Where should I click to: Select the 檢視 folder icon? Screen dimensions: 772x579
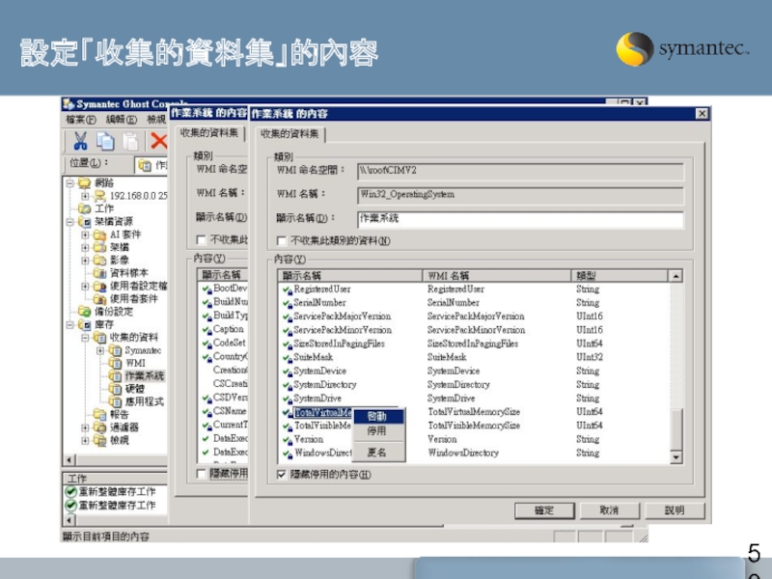click(99, 440)
